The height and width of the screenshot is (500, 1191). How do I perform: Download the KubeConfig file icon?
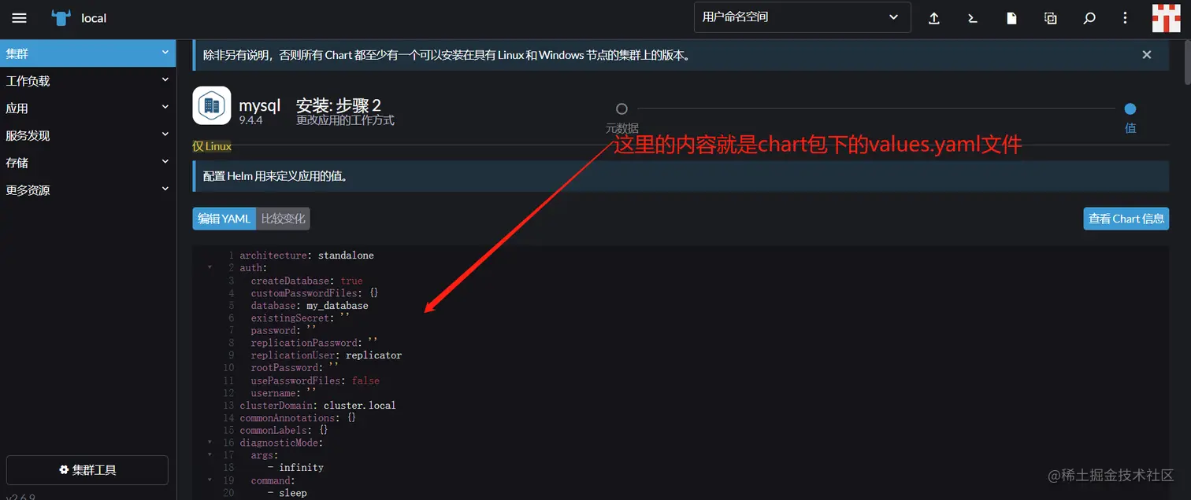click(1011, 18)
